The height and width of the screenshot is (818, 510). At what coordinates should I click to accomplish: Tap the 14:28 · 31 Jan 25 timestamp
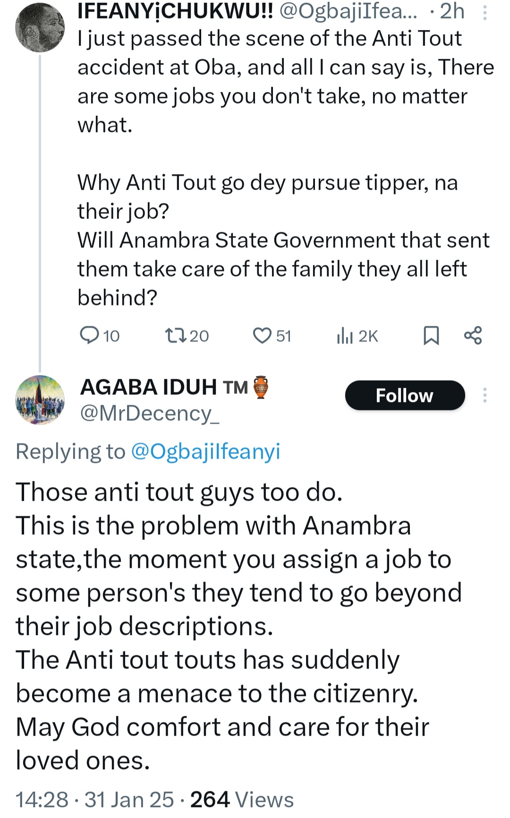point(94,800)
